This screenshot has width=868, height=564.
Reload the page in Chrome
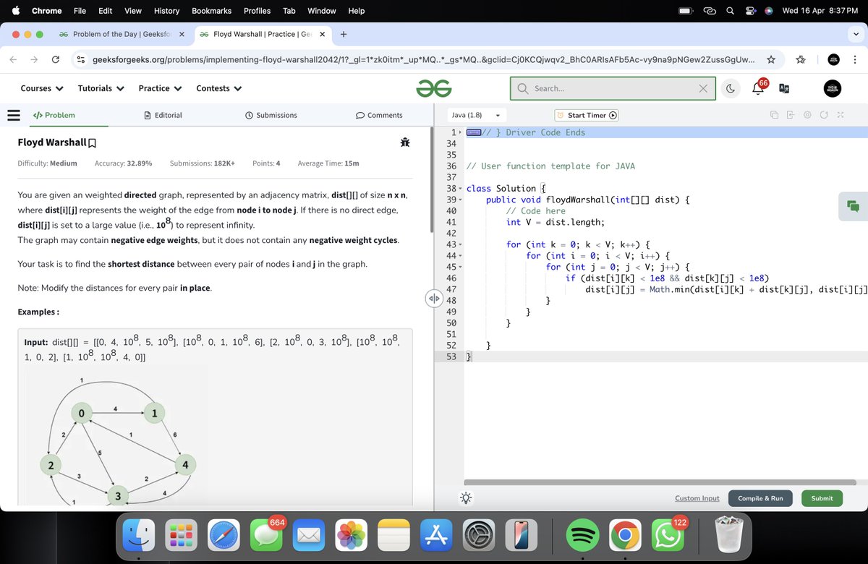(55, 60)
